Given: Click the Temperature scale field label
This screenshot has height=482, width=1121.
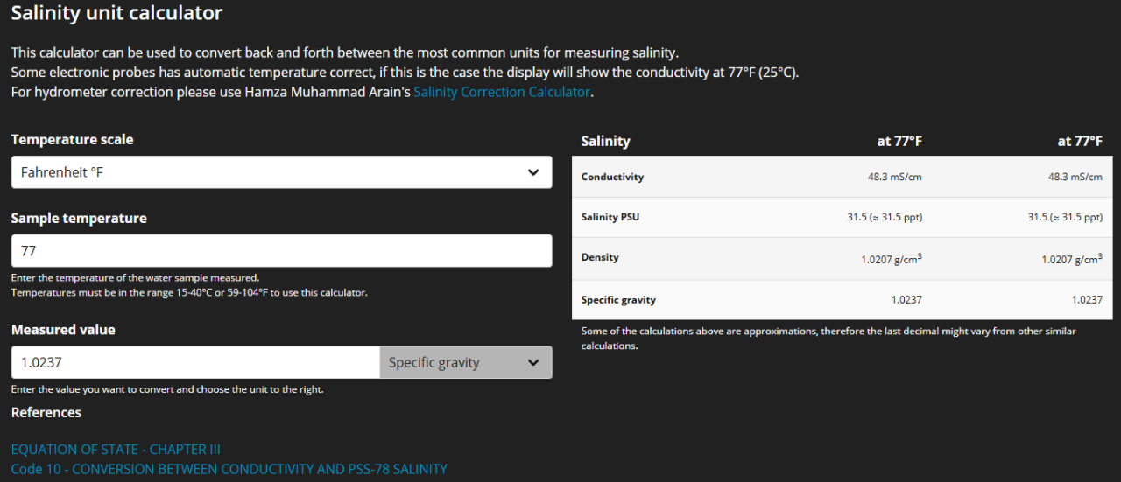Looking at the screenshot, I should (72, 139).
